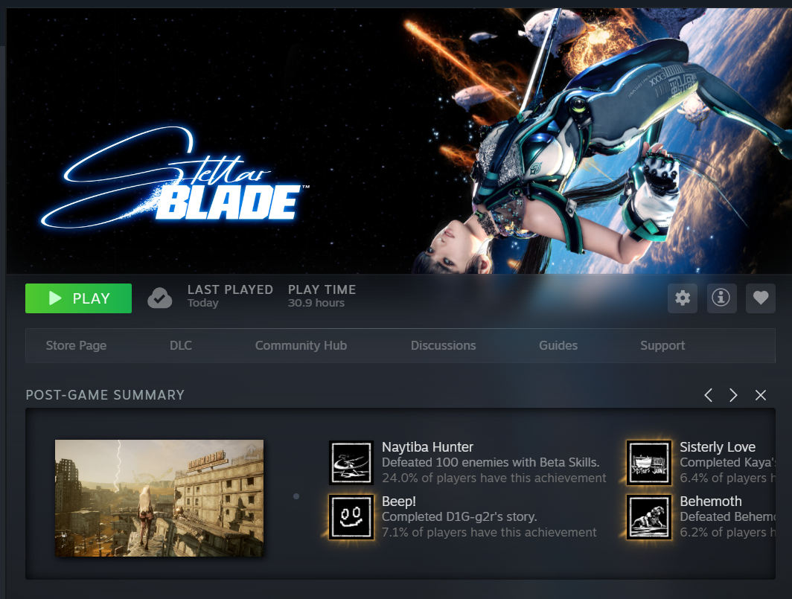Click "24.0% of players have this achievement"
The width and height of the screenshot is (792, 599).
[x=494, y=478]
